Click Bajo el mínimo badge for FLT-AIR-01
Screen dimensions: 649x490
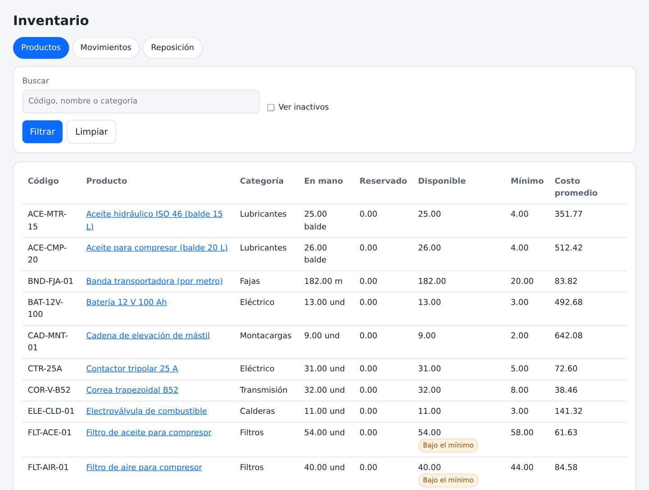pyautogui.click(x=448, y=481)
